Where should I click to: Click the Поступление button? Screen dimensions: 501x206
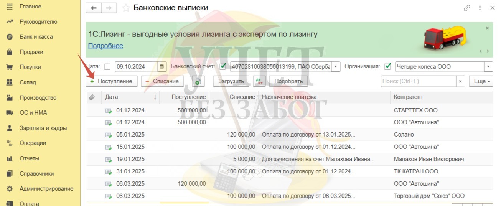pos(111,81)
